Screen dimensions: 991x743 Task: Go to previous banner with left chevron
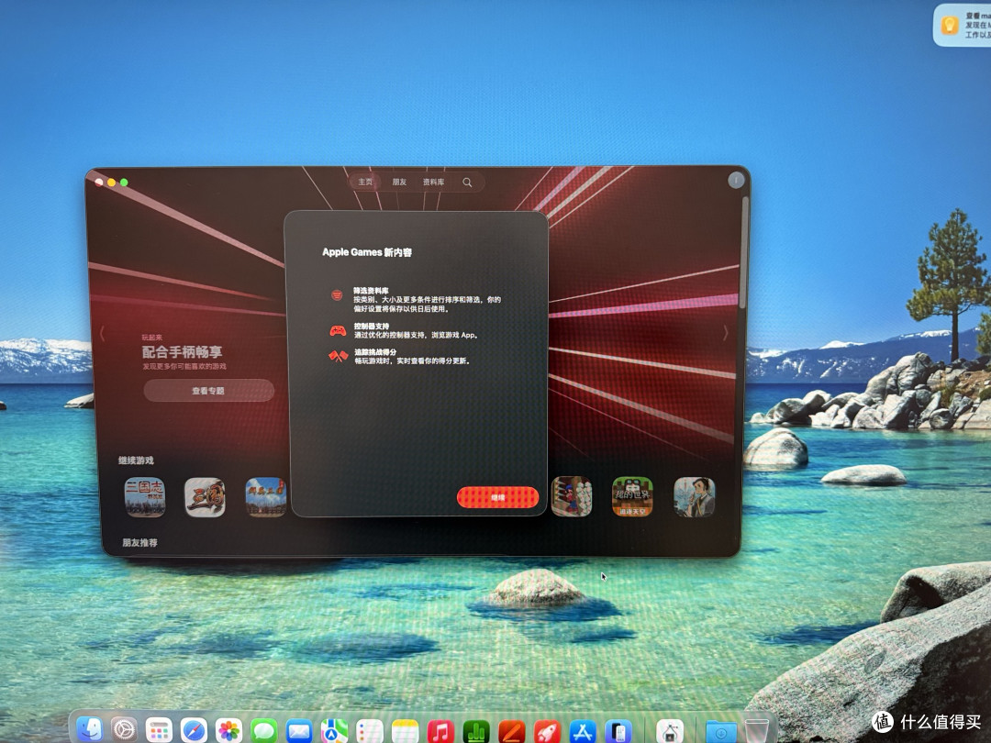[x=103, y=333]
